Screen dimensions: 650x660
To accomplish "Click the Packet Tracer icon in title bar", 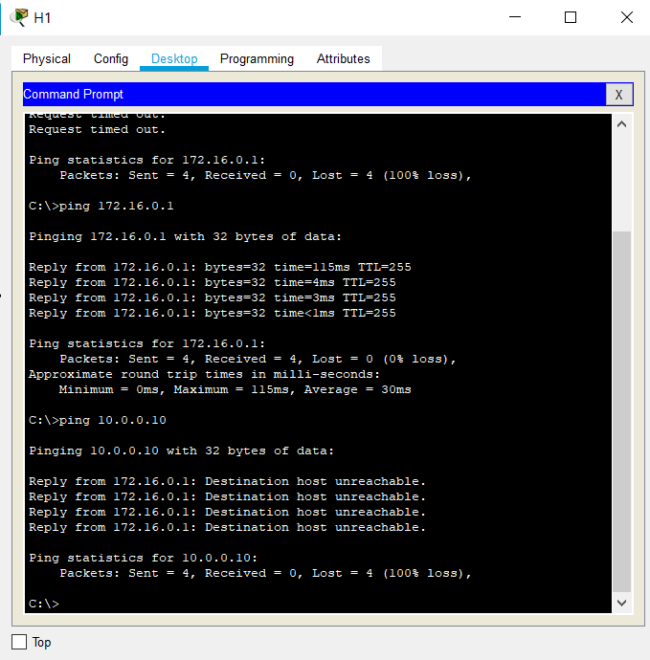I will coord(18,17).
